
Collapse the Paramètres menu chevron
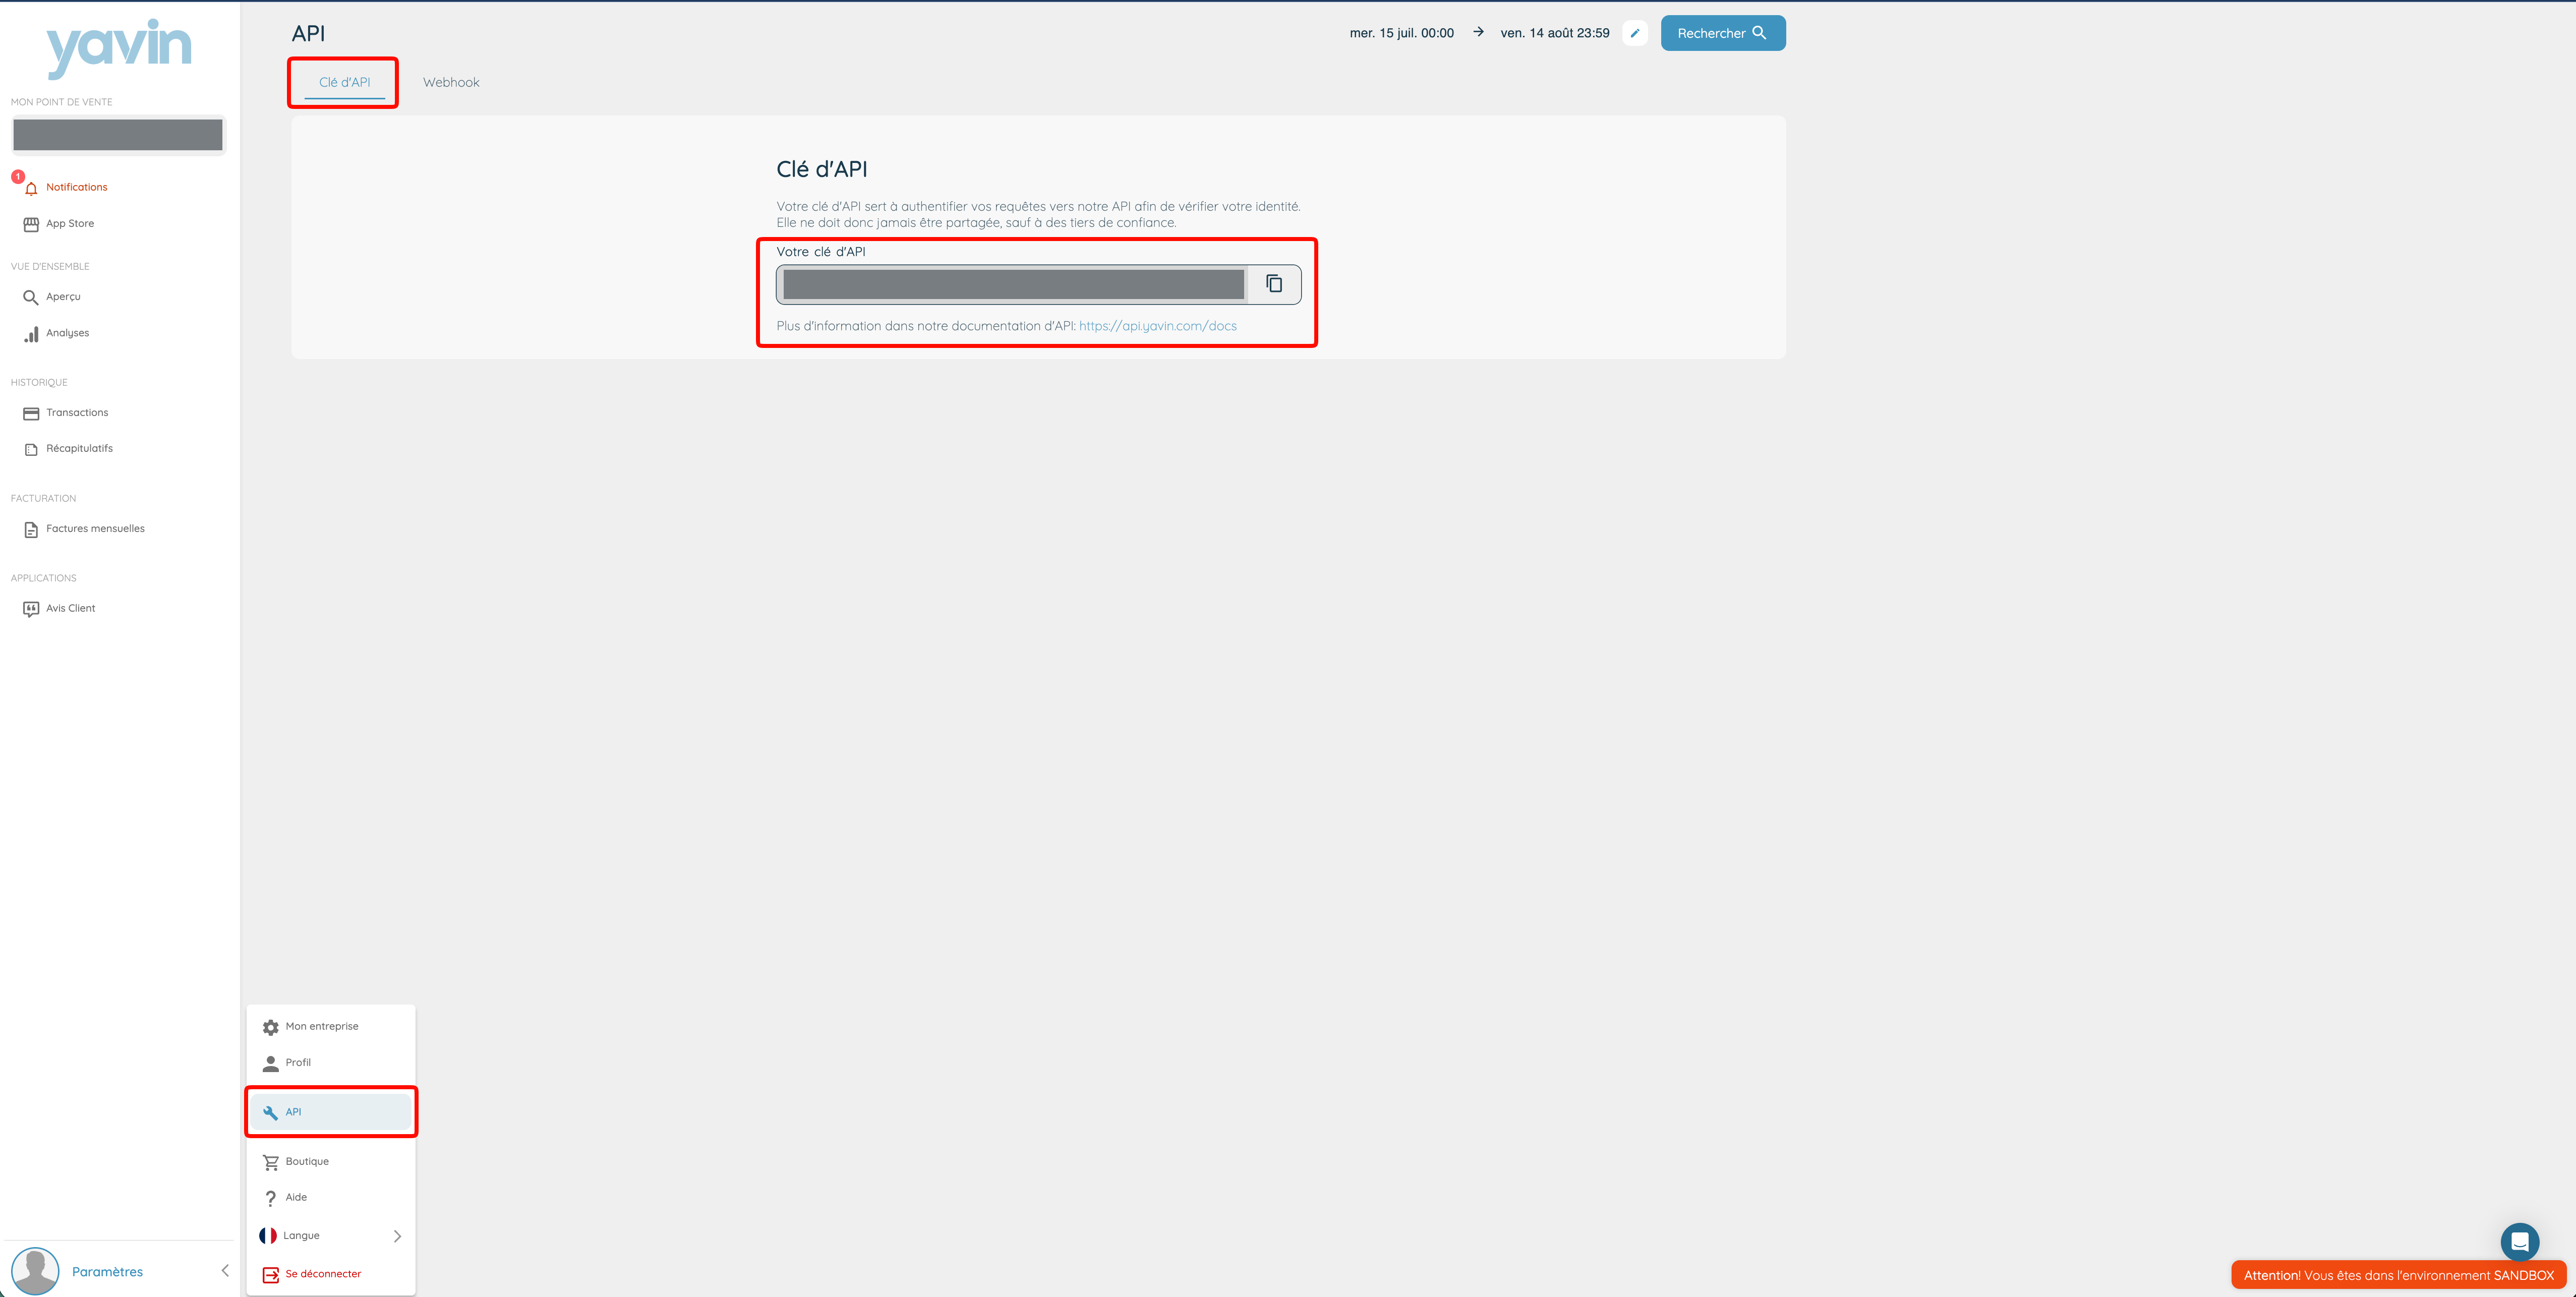pos(225,1271)
